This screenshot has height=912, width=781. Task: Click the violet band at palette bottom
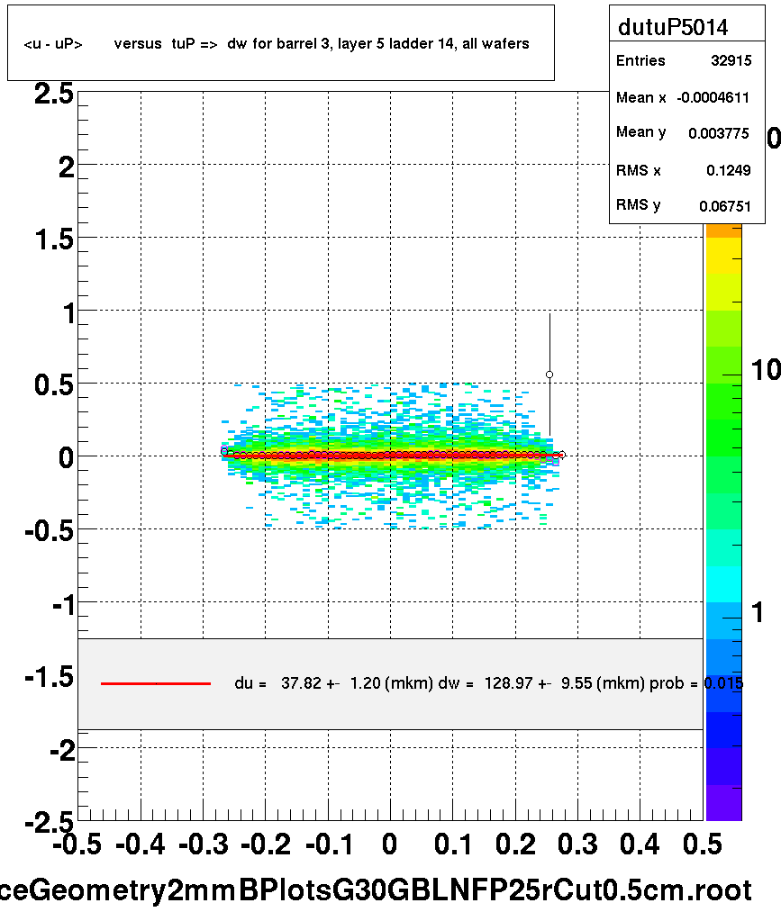[723, 803]
